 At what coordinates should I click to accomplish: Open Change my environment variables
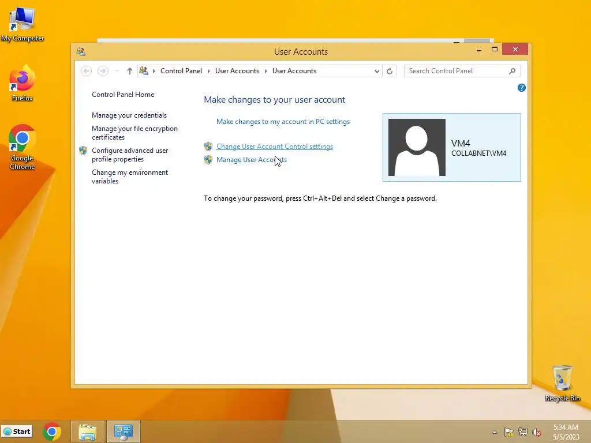click(x=130, y=177)
